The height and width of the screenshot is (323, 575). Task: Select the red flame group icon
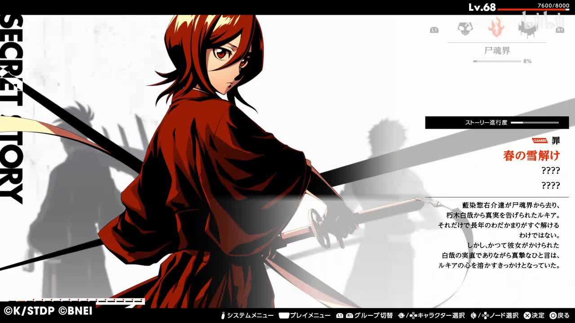pos(495,27)
